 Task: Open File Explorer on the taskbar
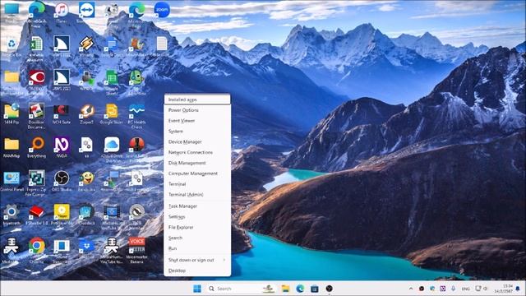click(285, 289)
